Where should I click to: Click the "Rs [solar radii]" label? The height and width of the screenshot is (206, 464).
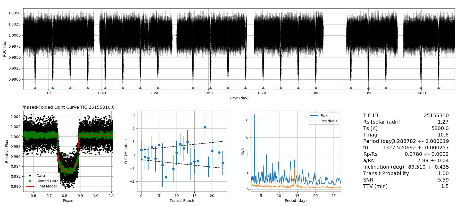[x=382, y=122]
